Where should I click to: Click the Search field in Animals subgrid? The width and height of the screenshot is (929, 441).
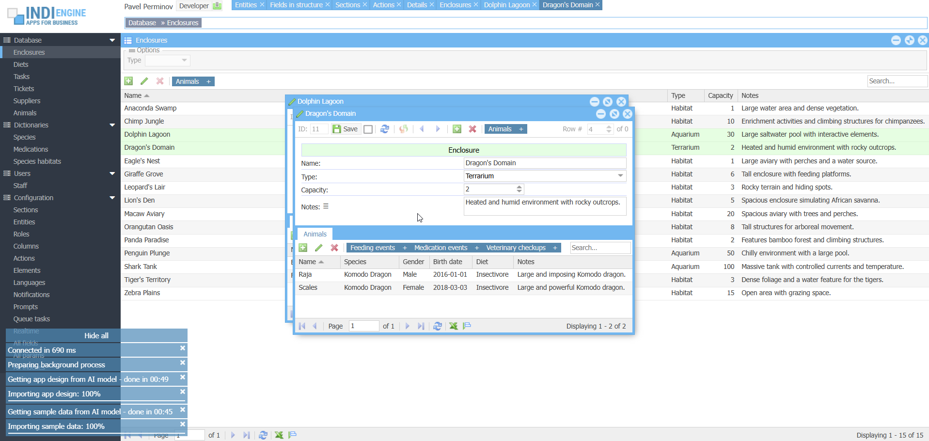tap(600, 248)
